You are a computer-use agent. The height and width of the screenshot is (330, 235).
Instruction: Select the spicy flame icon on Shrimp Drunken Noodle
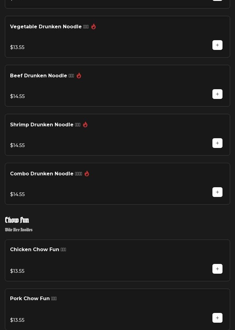click(85, 125)
